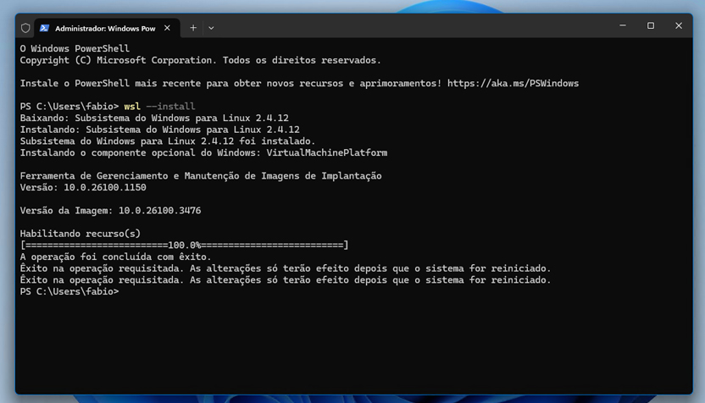Click the 'wsl --install' command text
This screenshot has height=403, width=705.
point(159,107)
